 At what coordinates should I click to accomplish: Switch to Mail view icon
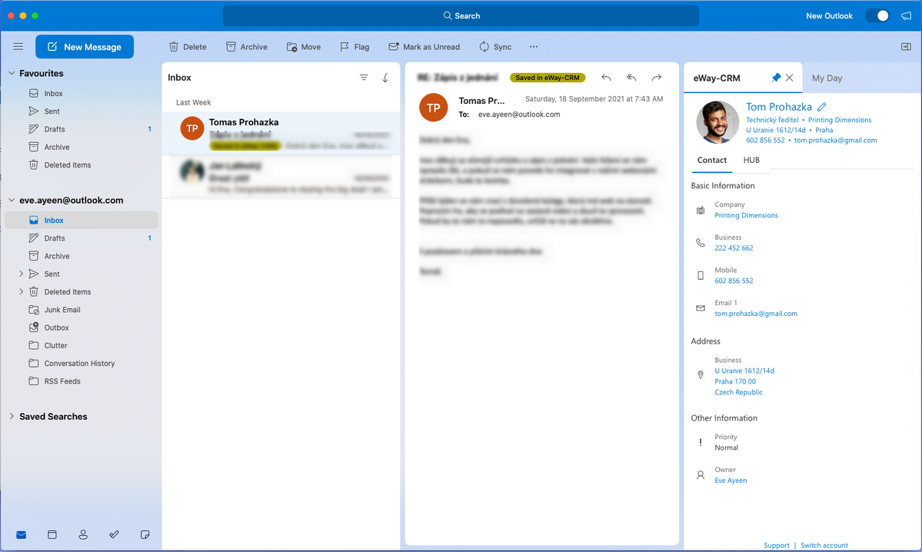click(22, 534)
